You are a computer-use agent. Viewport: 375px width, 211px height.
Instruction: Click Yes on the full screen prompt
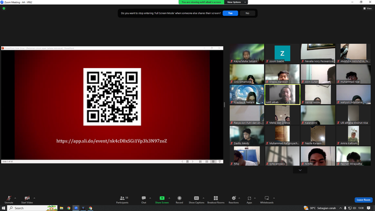tap(230, 13)
